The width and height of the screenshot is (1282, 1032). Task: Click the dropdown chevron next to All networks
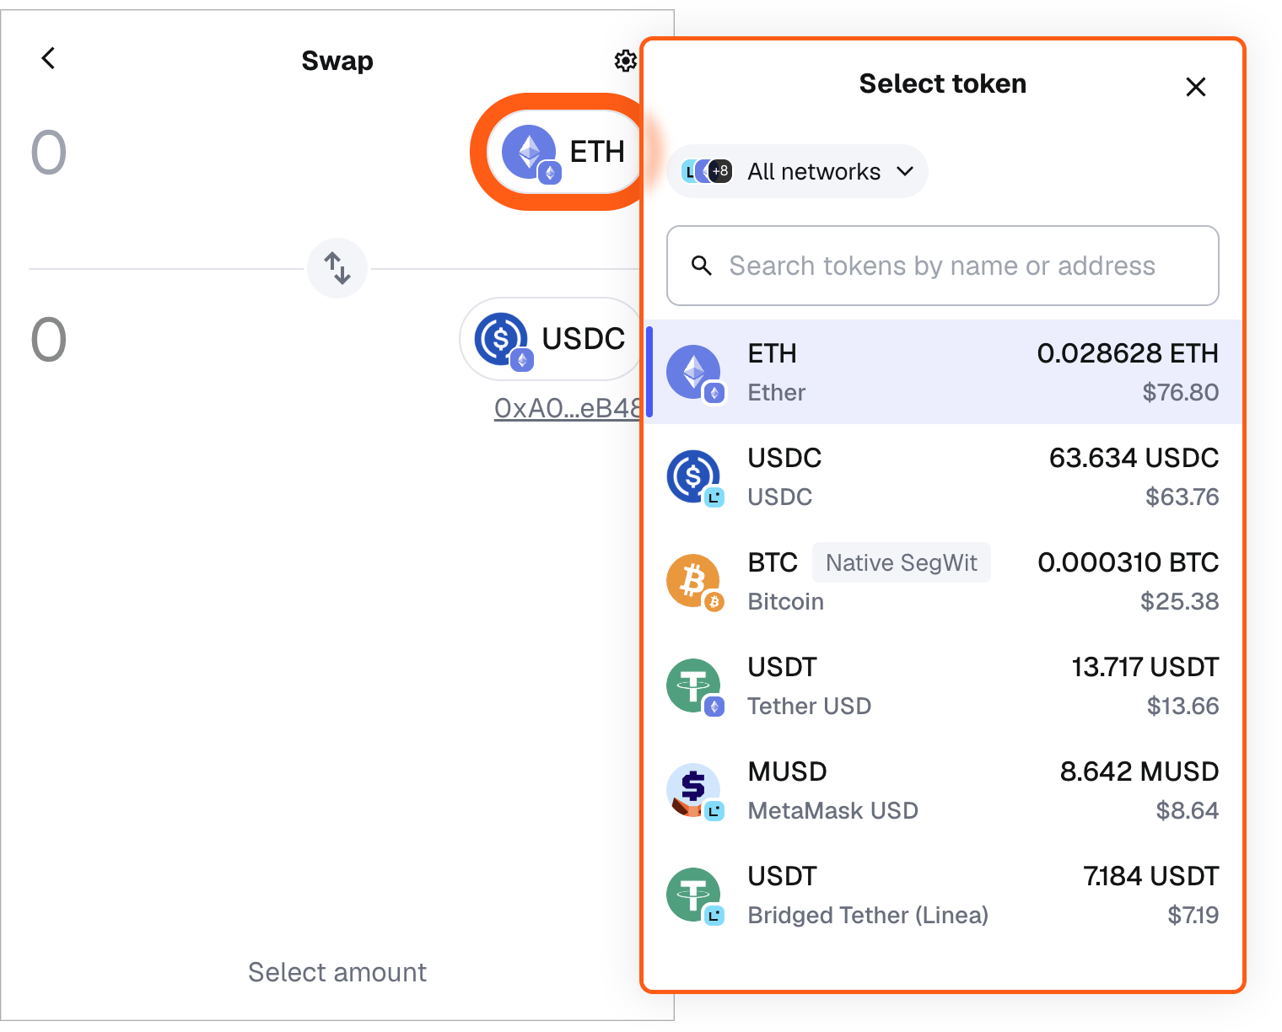[x=905, y=171]
